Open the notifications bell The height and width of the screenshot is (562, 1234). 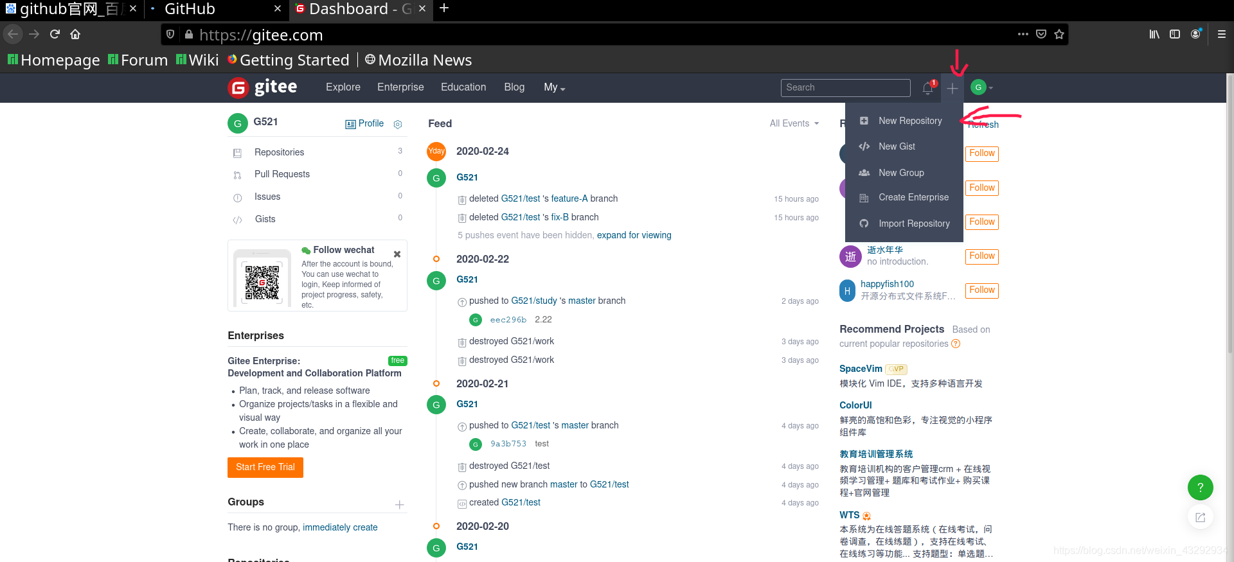point(927,88)
